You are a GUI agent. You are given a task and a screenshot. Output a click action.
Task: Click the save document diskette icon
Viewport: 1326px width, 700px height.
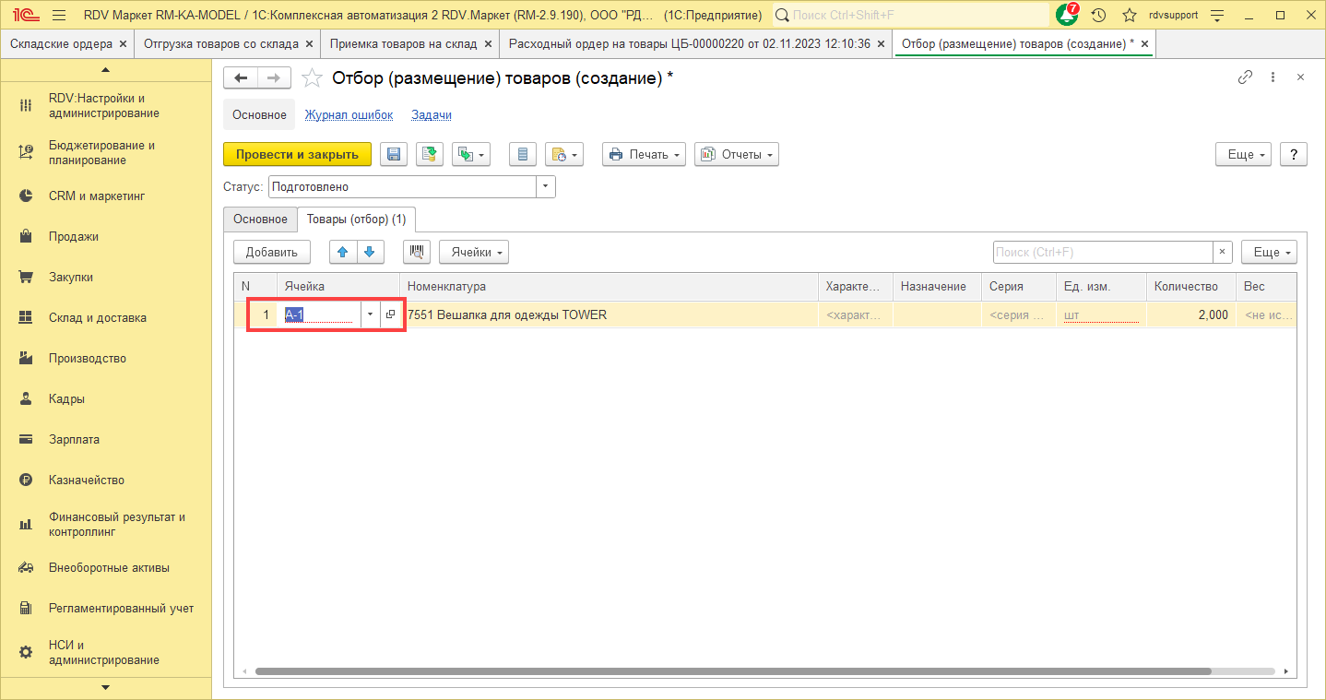coord(394,155)
